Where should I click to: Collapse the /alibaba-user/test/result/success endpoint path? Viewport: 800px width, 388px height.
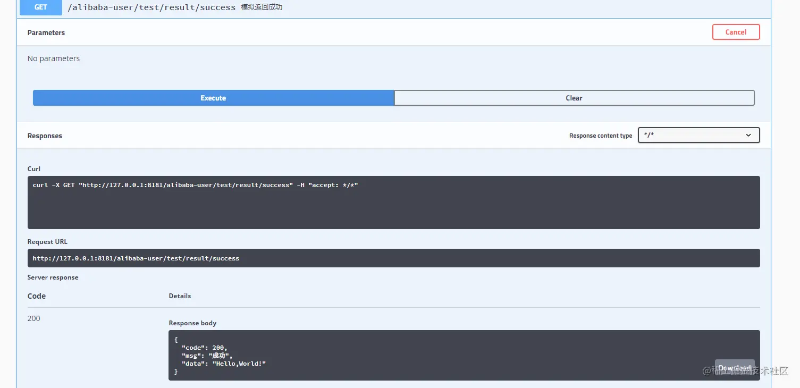point(151,7)
